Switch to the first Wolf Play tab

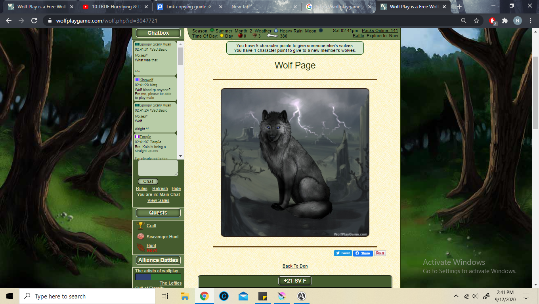tap(40, 7)
